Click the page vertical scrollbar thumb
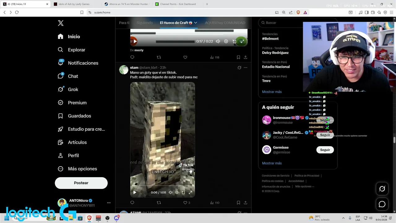396x223 pixels. [x=394, y=140]
